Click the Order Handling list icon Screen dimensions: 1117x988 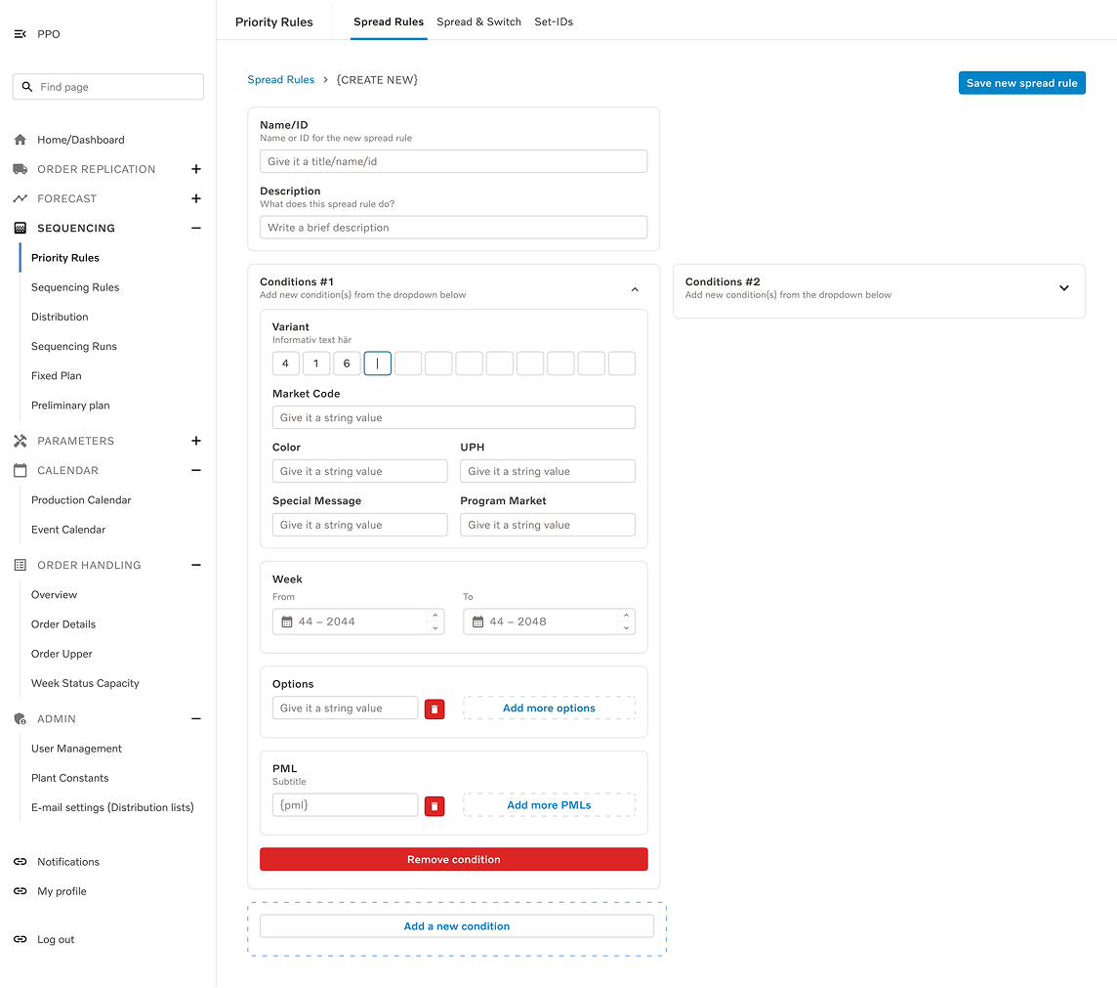[20, 565]
